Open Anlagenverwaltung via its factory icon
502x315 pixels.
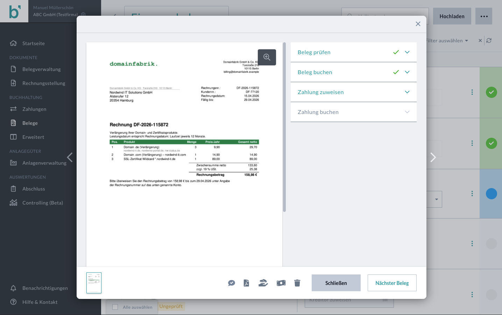[13, 163]
